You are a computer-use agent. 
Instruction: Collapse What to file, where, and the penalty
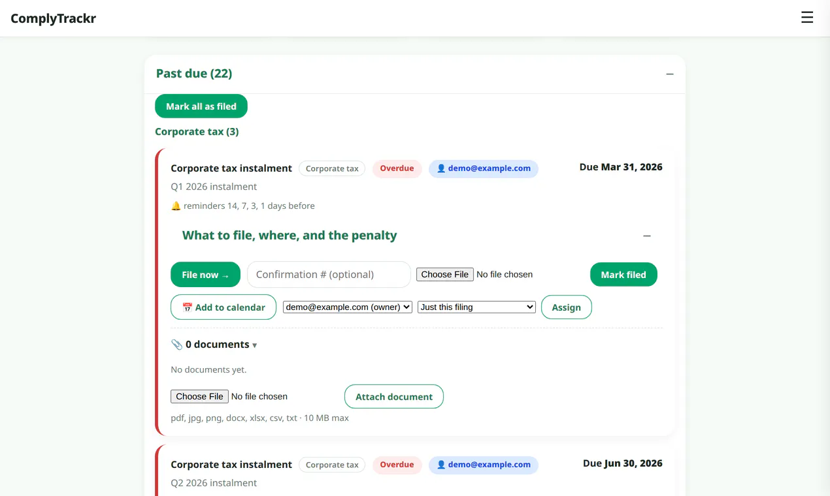coord(647,236)
